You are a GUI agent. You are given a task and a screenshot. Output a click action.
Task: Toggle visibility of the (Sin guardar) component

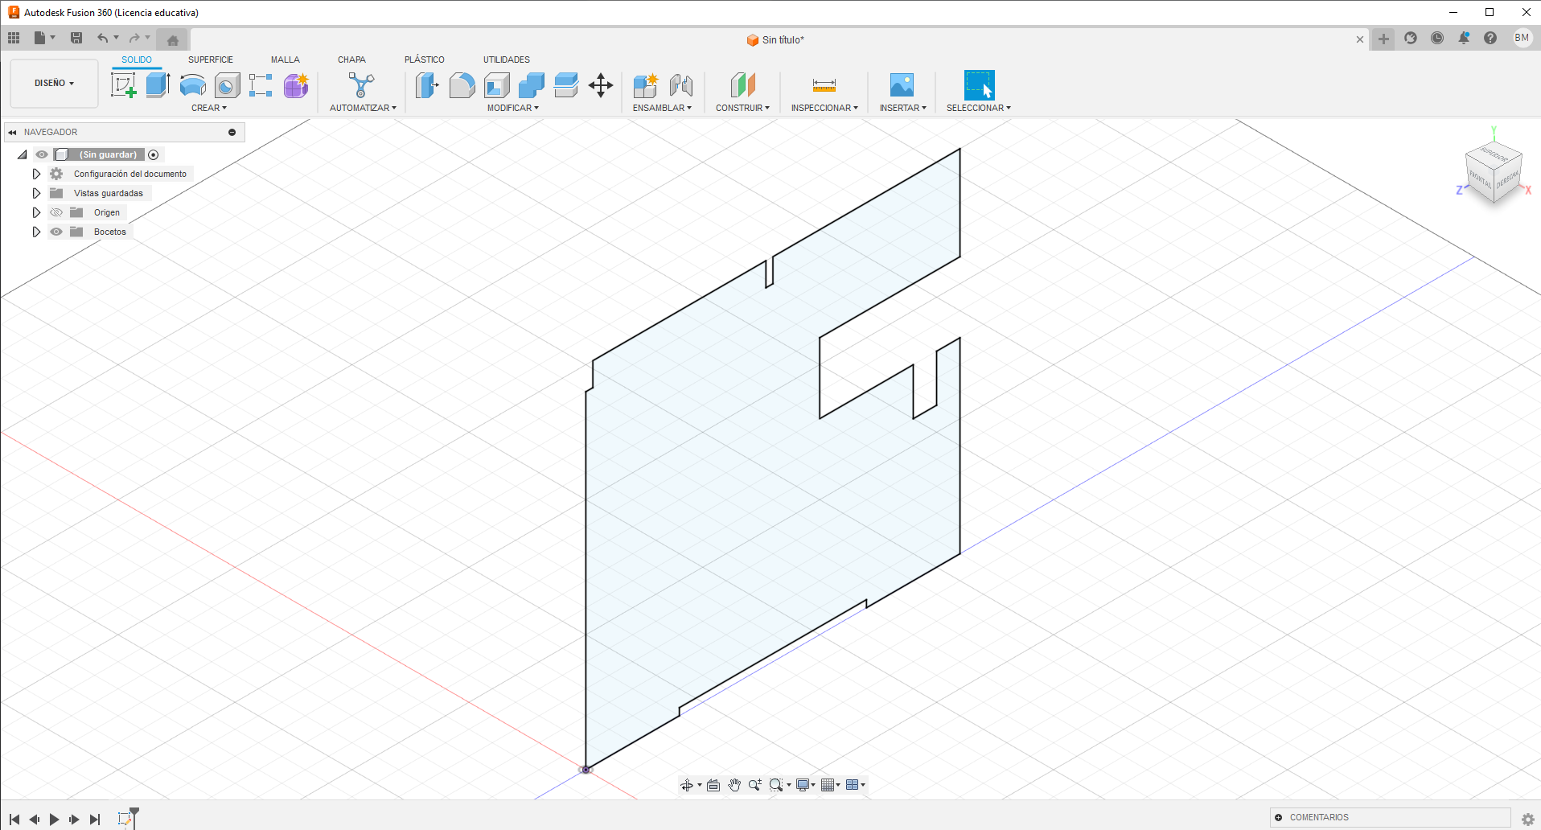[x=42, y=154]
